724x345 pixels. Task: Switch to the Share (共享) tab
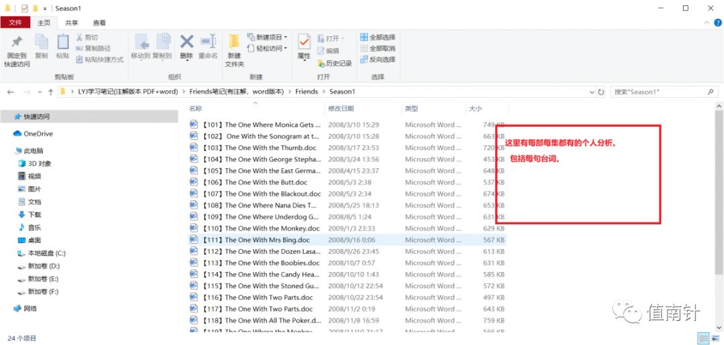(72, 23)
